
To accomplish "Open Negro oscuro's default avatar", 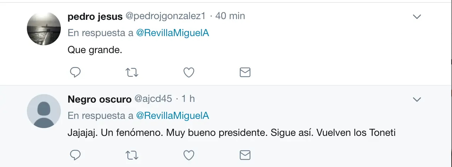I will click(x=44, y=111).
